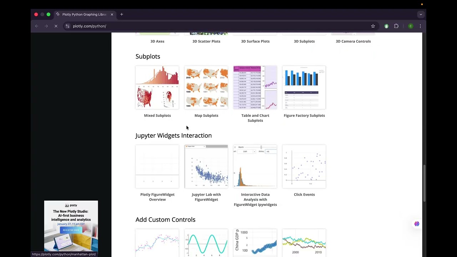Click Interactive Data Analysis with FigureWidget ipywidgets
The width and height of the screenshot is (457, 257).
point(255,200)
